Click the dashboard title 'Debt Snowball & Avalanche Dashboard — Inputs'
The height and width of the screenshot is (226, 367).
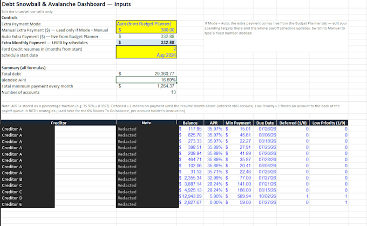[66, 4]
